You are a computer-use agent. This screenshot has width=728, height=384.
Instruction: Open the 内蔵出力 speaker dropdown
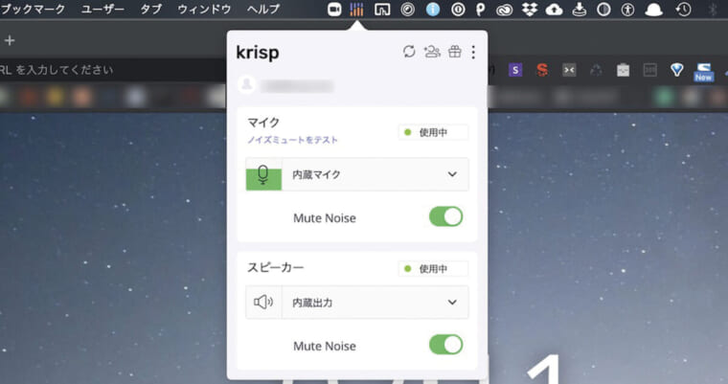[x=357, y=303]
